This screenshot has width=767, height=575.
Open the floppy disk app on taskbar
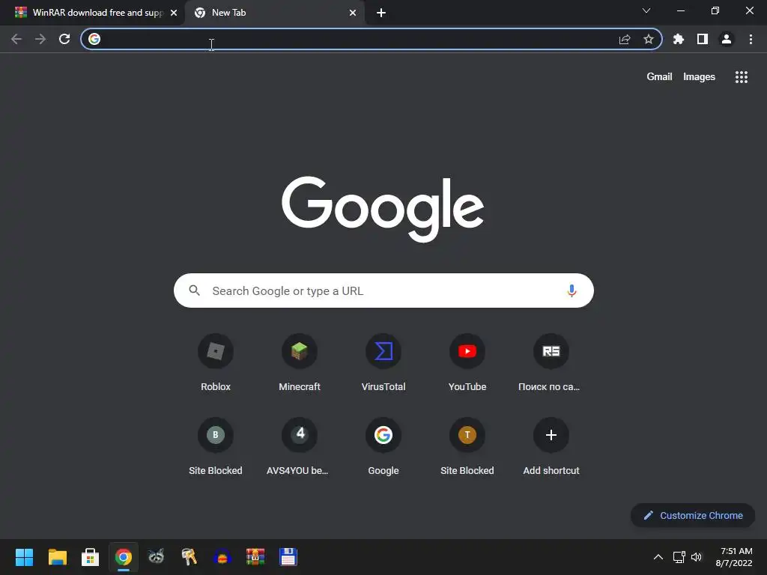point(288,557)
